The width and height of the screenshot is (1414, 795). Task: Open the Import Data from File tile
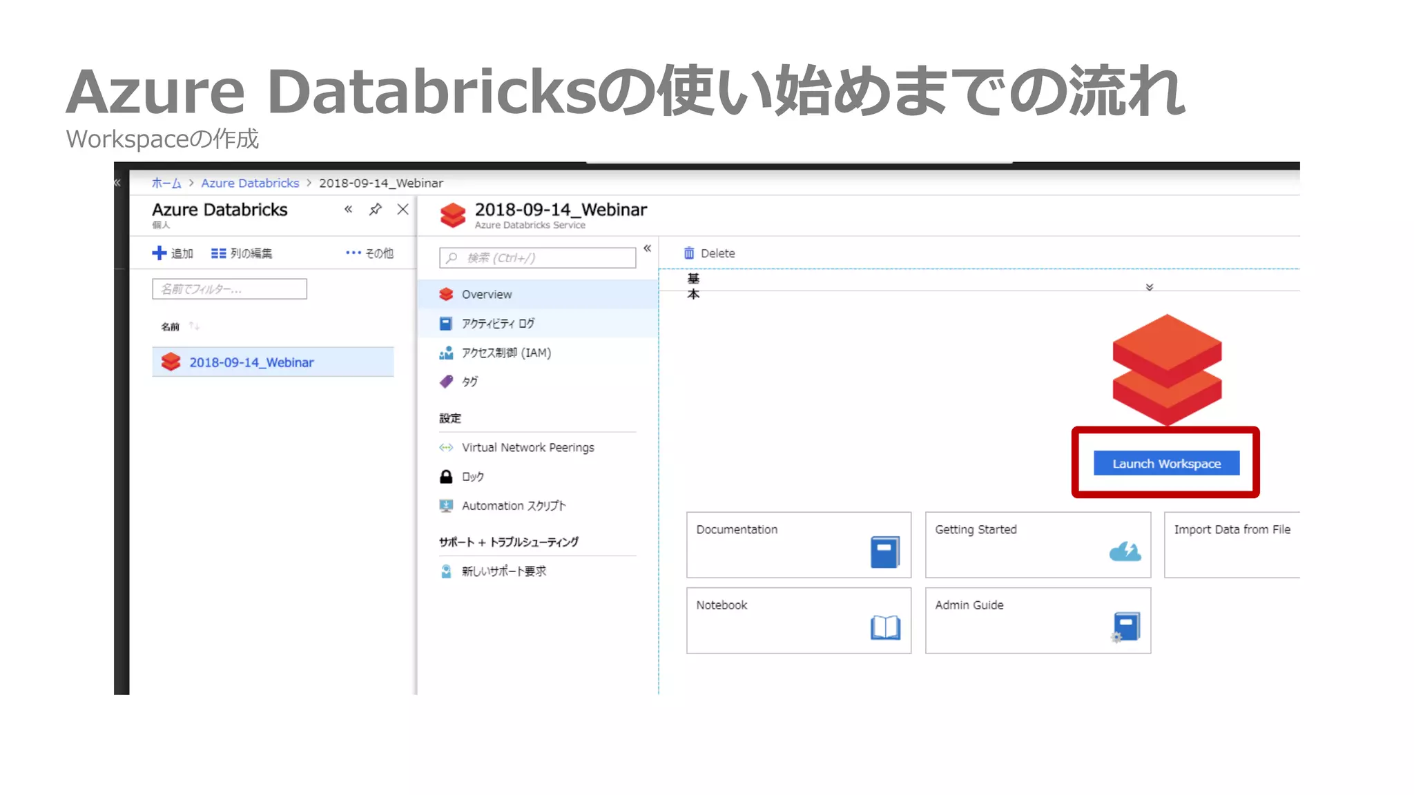1232,544
